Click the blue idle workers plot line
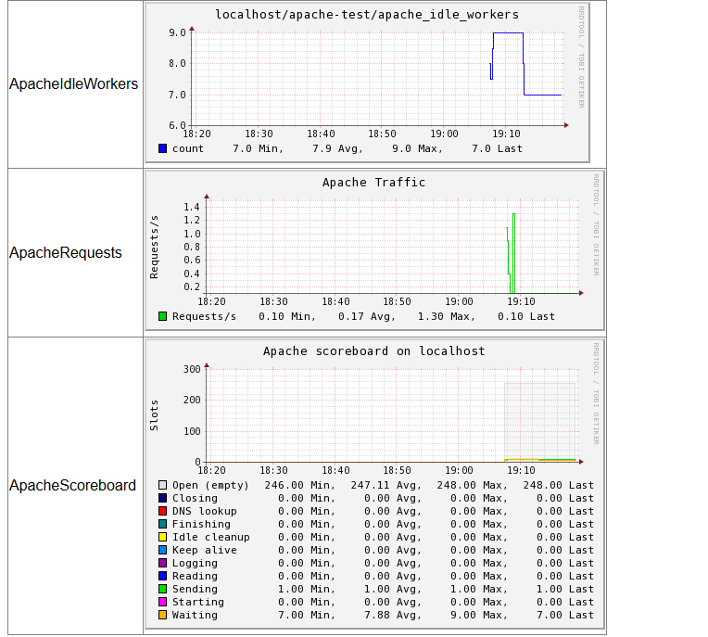The width and height of the screenshot is (708, 637). [508, 33]
